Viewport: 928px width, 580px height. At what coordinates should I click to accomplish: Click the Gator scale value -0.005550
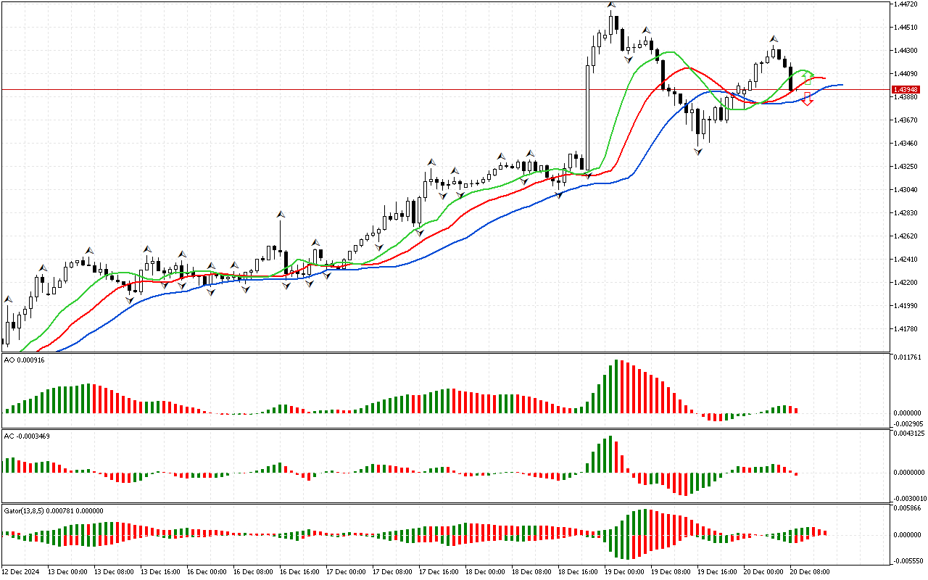[x=908, y=561]
